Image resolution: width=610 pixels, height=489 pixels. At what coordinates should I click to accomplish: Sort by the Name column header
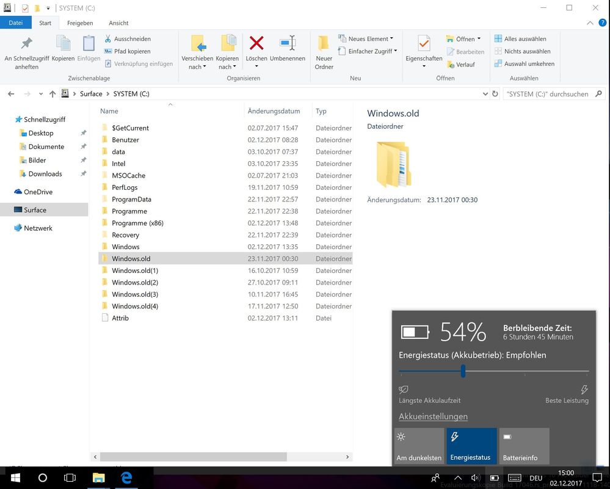click(109, 111)
